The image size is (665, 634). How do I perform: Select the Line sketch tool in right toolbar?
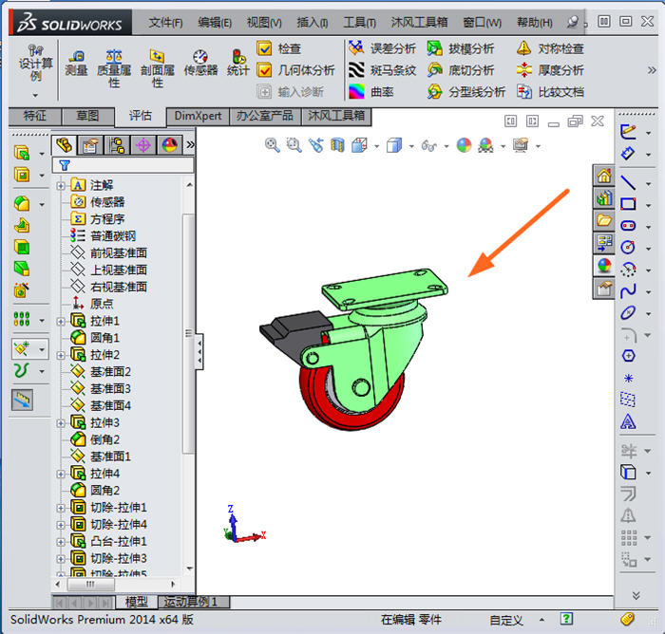coord(628,180)
